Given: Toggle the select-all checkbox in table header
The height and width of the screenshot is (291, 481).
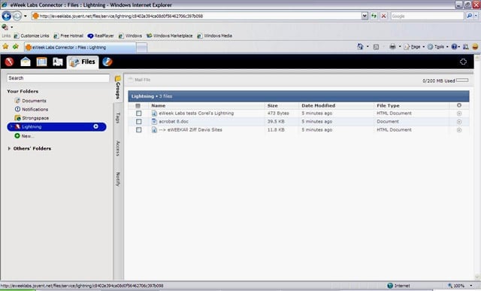Looking at the screenshot, I should coord(138,105).
